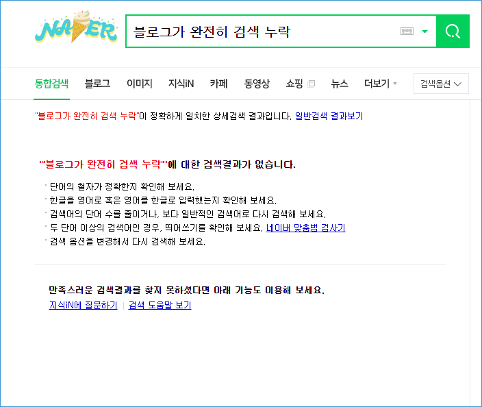Click the new-window icon next to 쇼핑

pyautogui.click(x=311, y=84)
